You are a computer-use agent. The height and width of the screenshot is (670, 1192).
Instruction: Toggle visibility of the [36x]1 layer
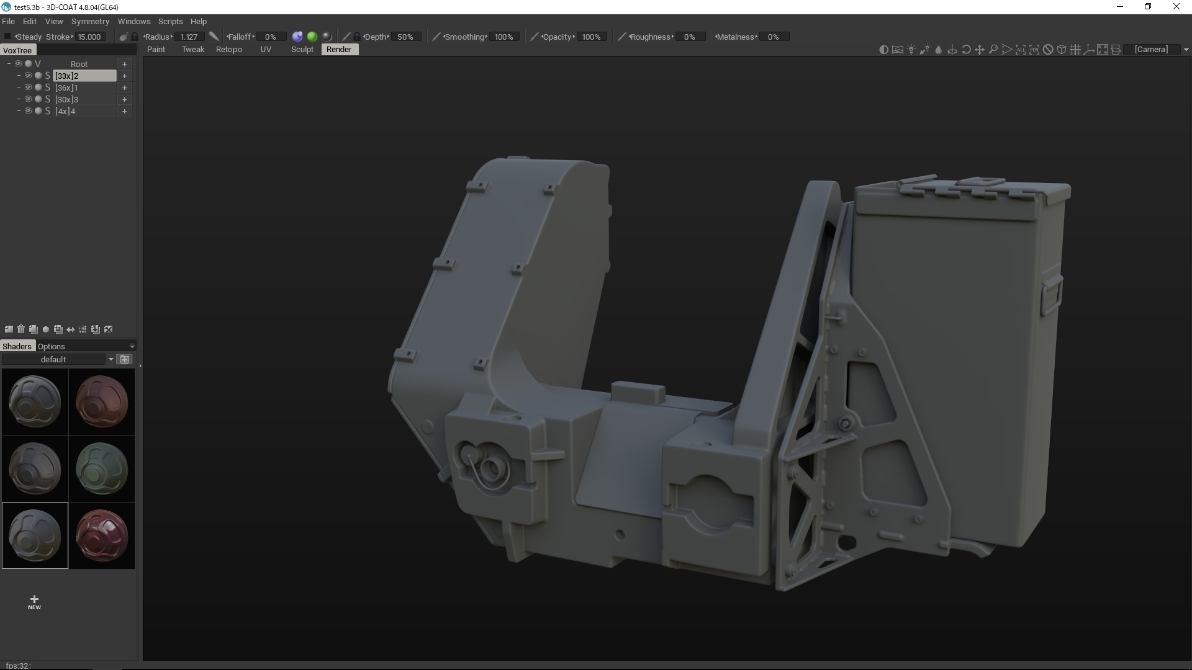29,87
